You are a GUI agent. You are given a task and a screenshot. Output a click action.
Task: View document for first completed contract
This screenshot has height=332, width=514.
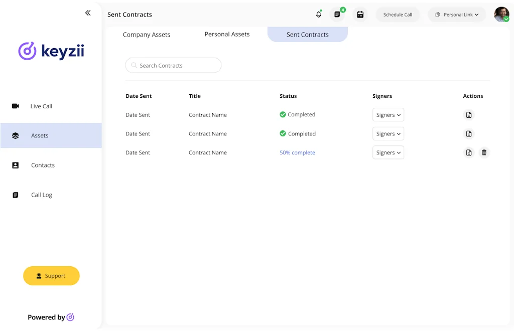(x=469, y=115)
